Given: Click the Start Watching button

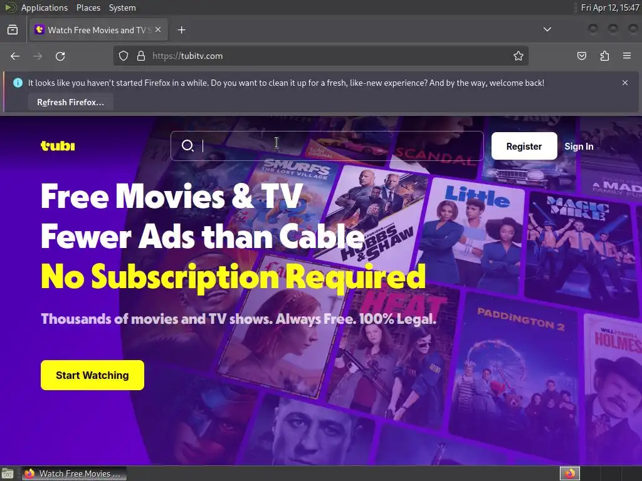Looking at the screenshot, I should [93, 375].
